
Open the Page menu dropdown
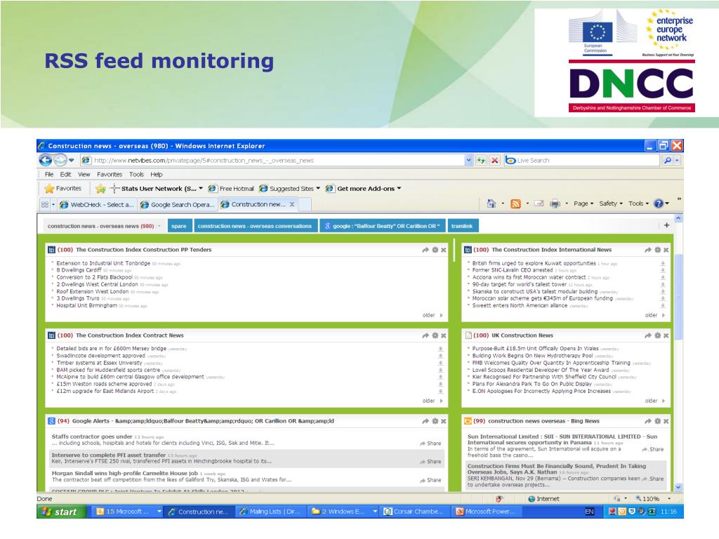(x=583, y=204)
